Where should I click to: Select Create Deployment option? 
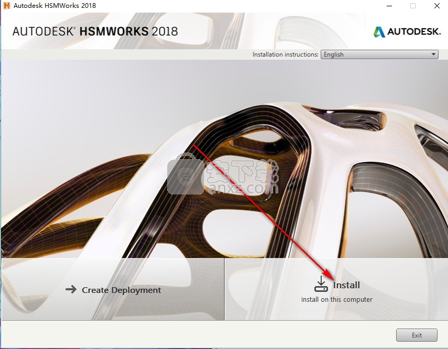pyautogui.click(x=113, y=289)
